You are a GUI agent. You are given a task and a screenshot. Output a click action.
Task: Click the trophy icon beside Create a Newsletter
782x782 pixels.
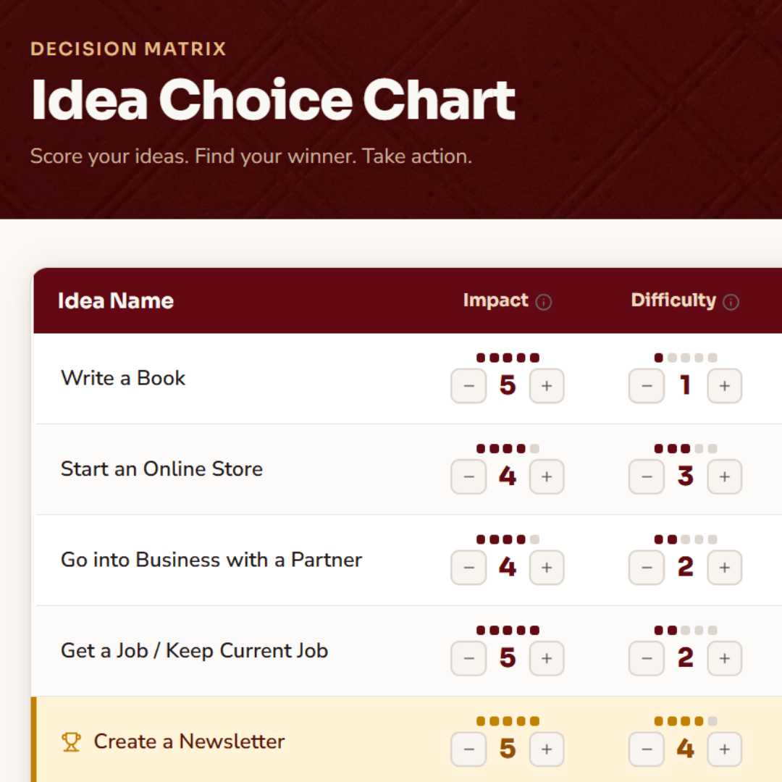coord(71,741)
